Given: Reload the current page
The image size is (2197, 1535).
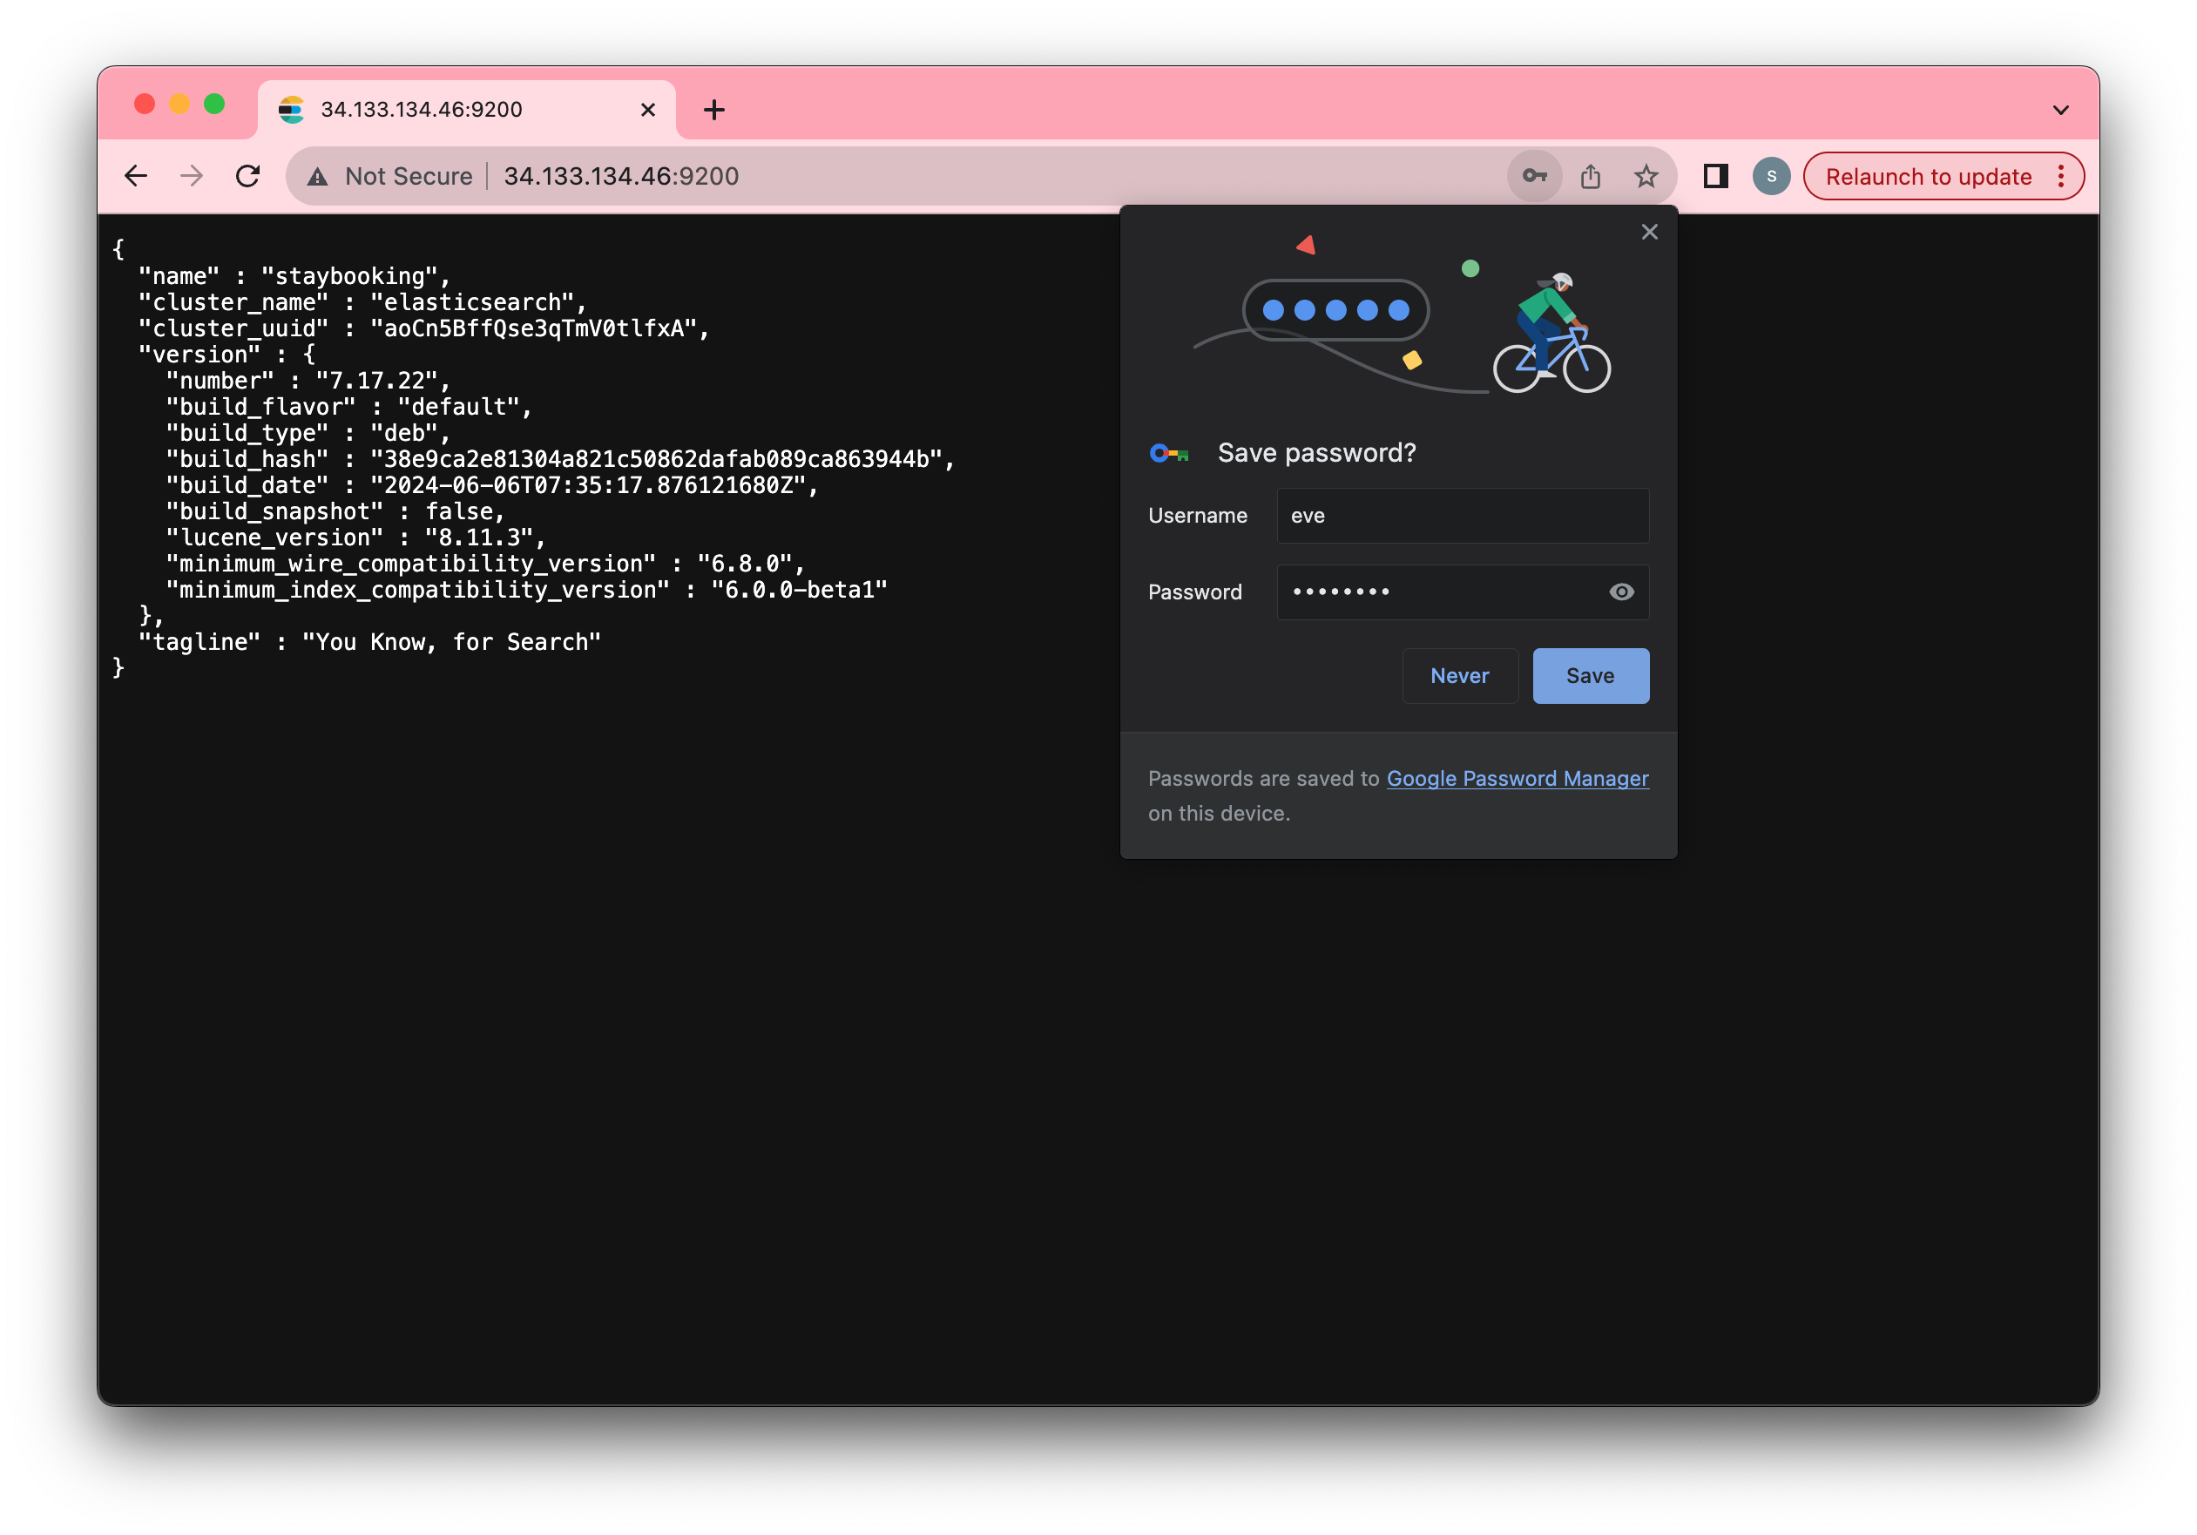Looking at the screenshot, I should point(247,176).
